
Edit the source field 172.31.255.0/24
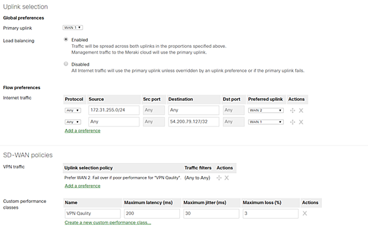pyautogui.click(x=114, y=110)
